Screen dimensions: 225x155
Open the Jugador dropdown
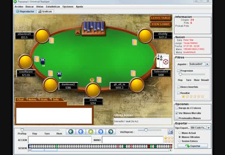pyautogui.click(x=207, y=64)
